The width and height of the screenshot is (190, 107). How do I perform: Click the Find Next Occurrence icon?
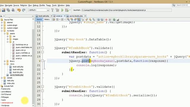pos(75,19)
